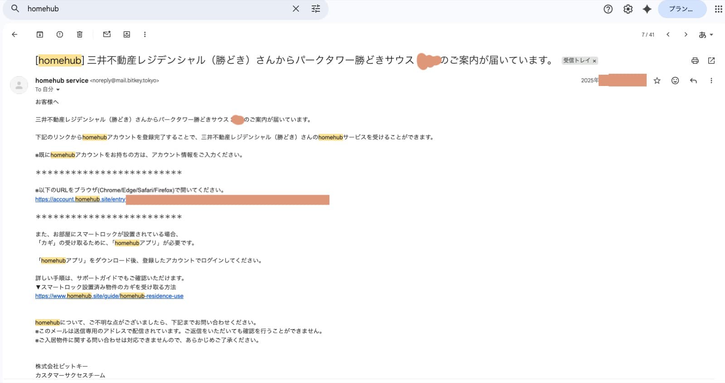Star this message
Screen dimensions: 725x383
pyautogui.click(x=657, y=81)
